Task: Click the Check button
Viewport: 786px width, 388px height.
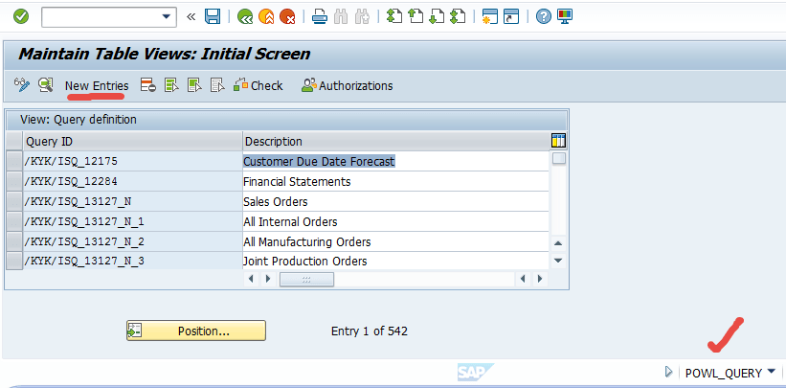Action: point(258,85)
